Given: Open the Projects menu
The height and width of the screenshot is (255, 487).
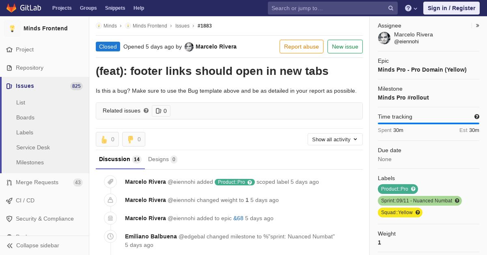Looking at the screenshot, I should tap(62, 8).
